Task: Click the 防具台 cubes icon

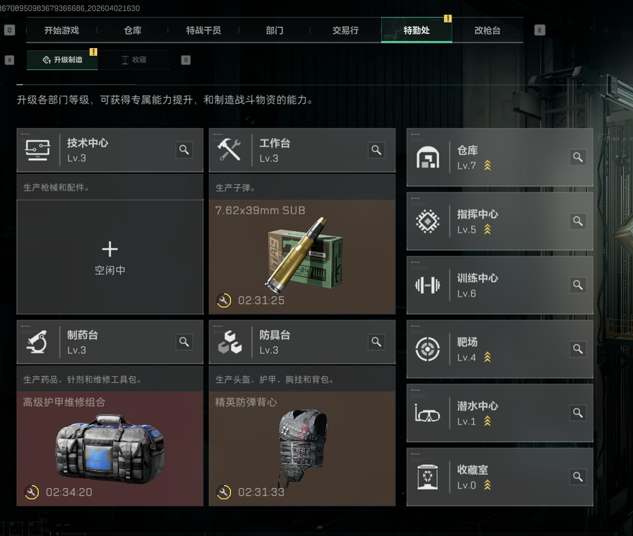Action: (230, 342)
